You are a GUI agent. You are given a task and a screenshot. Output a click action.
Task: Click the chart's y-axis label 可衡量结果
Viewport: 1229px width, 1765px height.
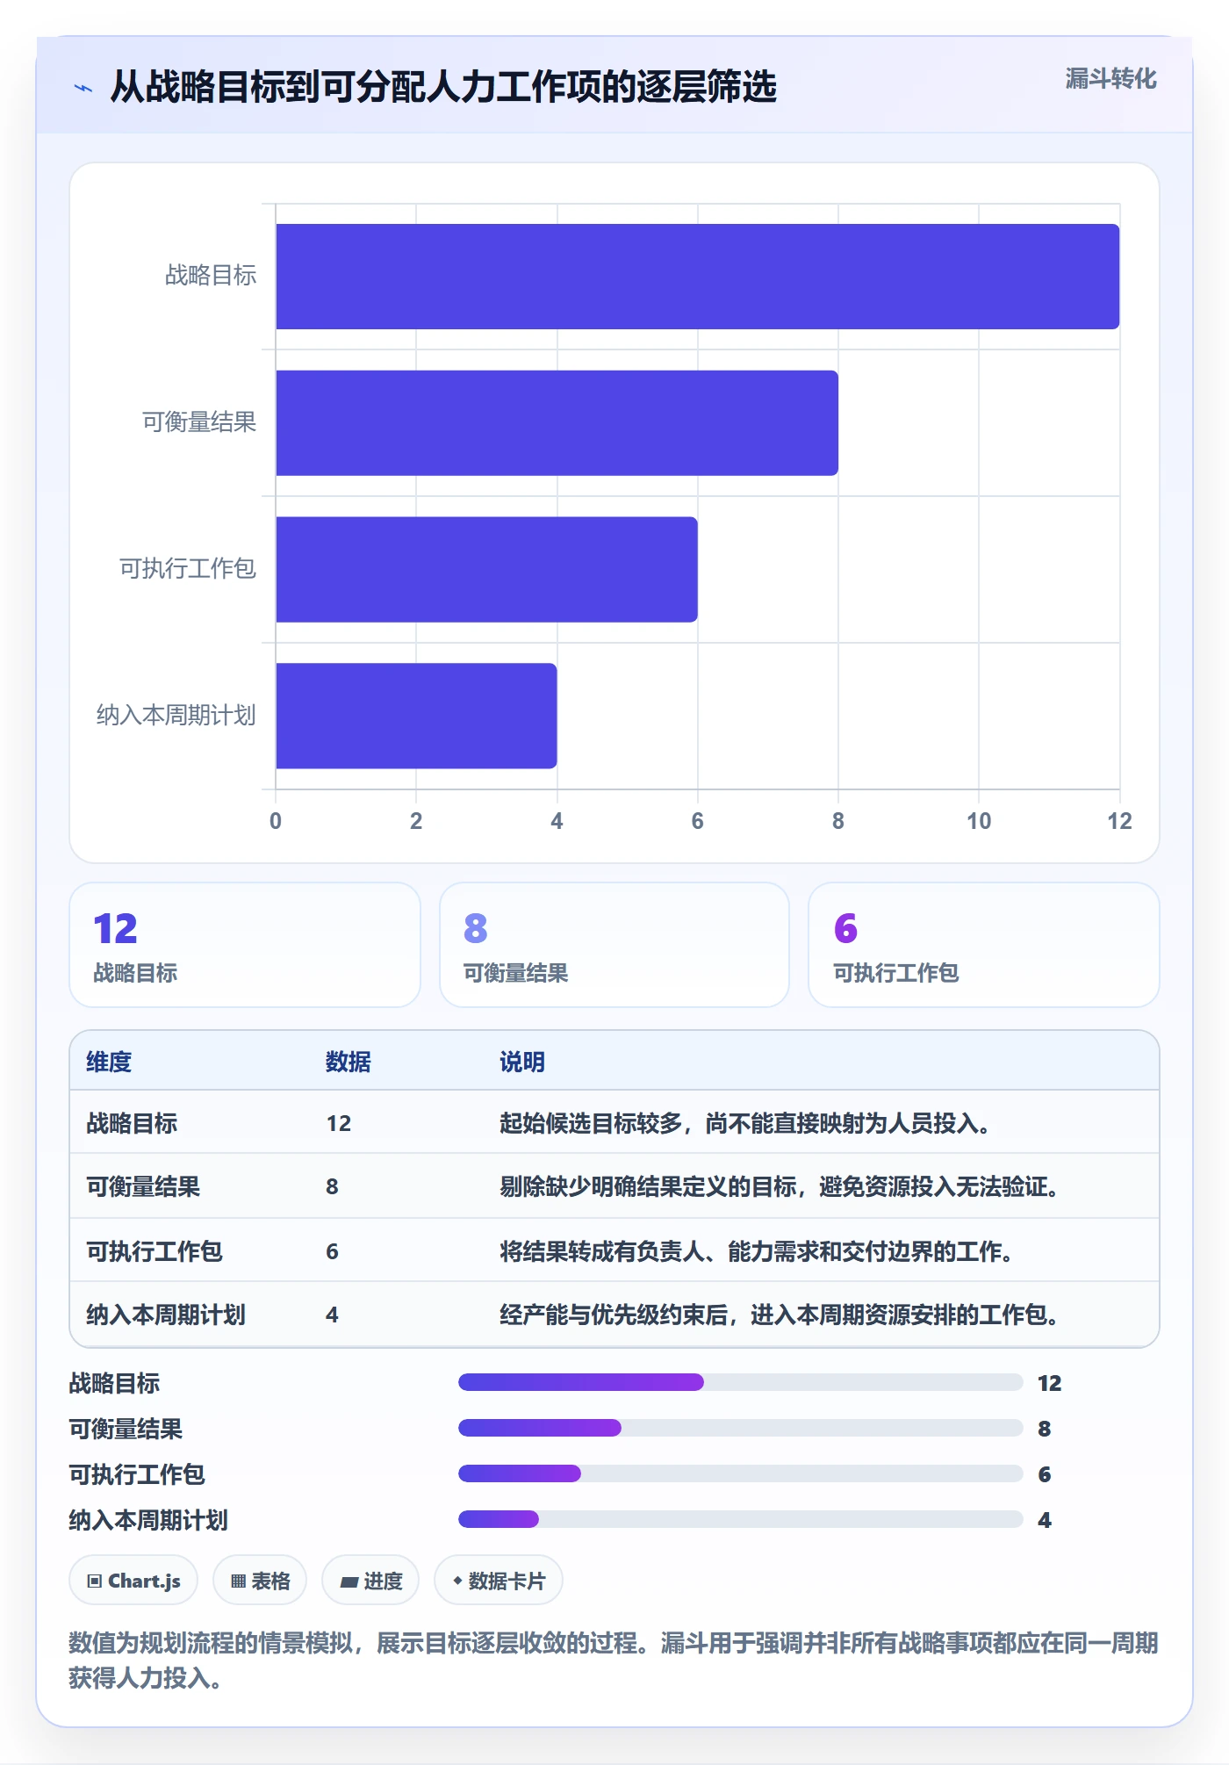tap(199, 422)
